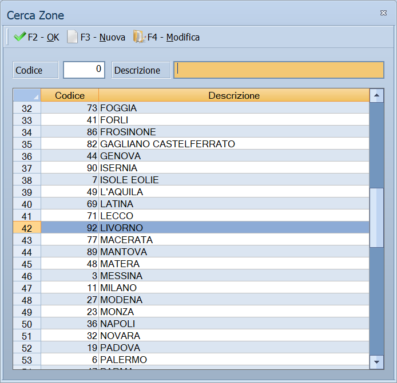This screenshot has height=383, width=397.
Task: Click the blank page Nuova icon
Action: (x=72, y=37)
